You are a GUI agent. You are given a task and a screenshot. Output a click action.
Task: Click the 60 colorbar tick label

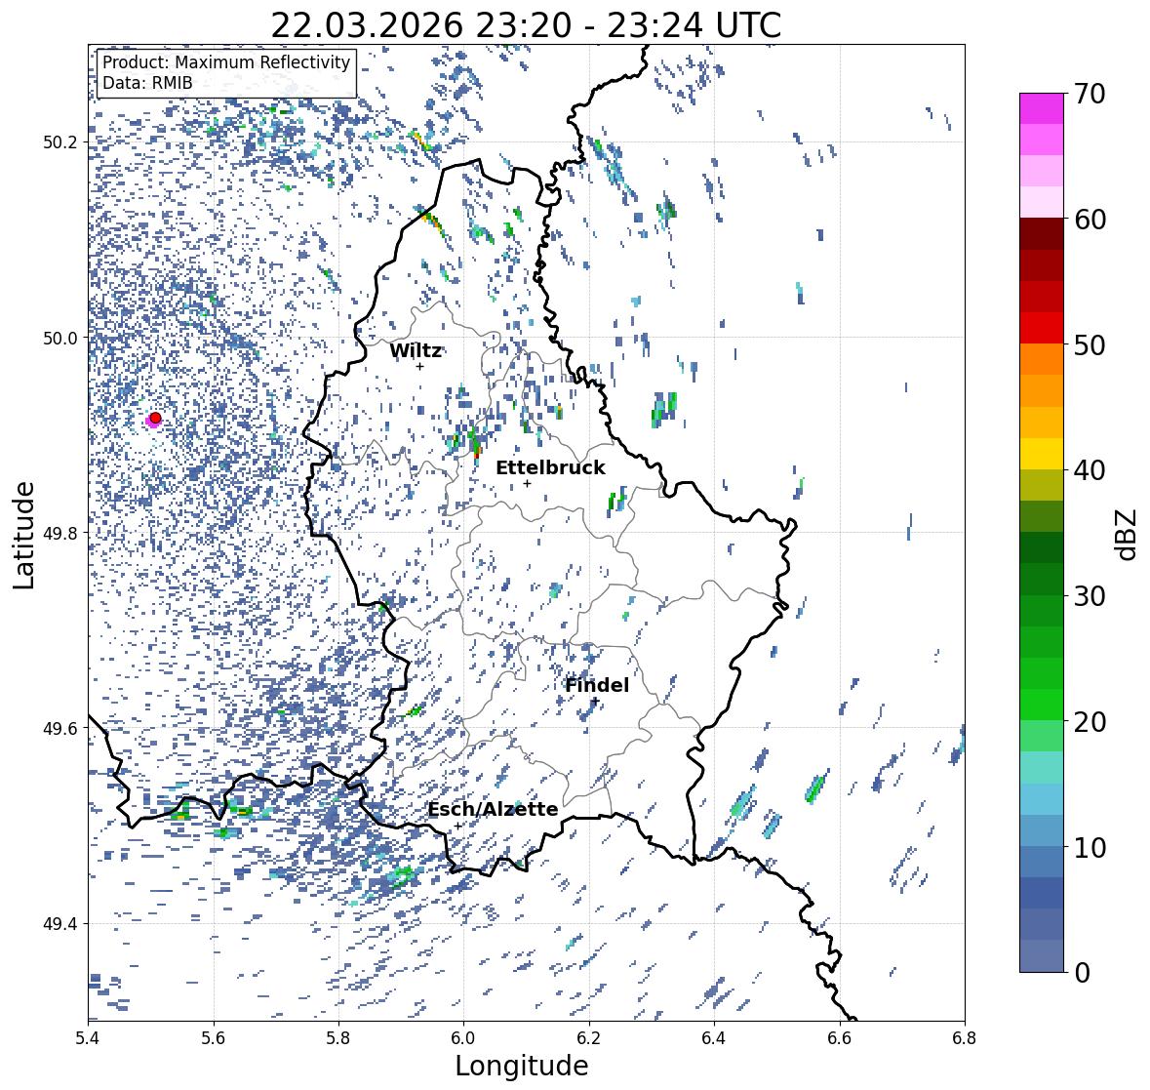tap(1090, 220)
